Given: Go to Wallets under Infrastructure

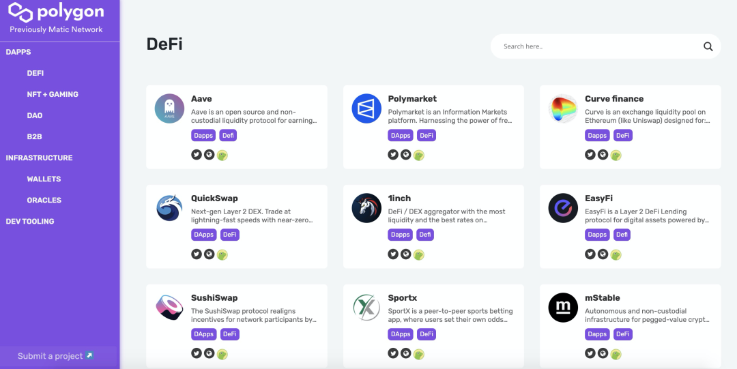Looking at the screenshot, I should pyautogui.click(x=44, y=179).
